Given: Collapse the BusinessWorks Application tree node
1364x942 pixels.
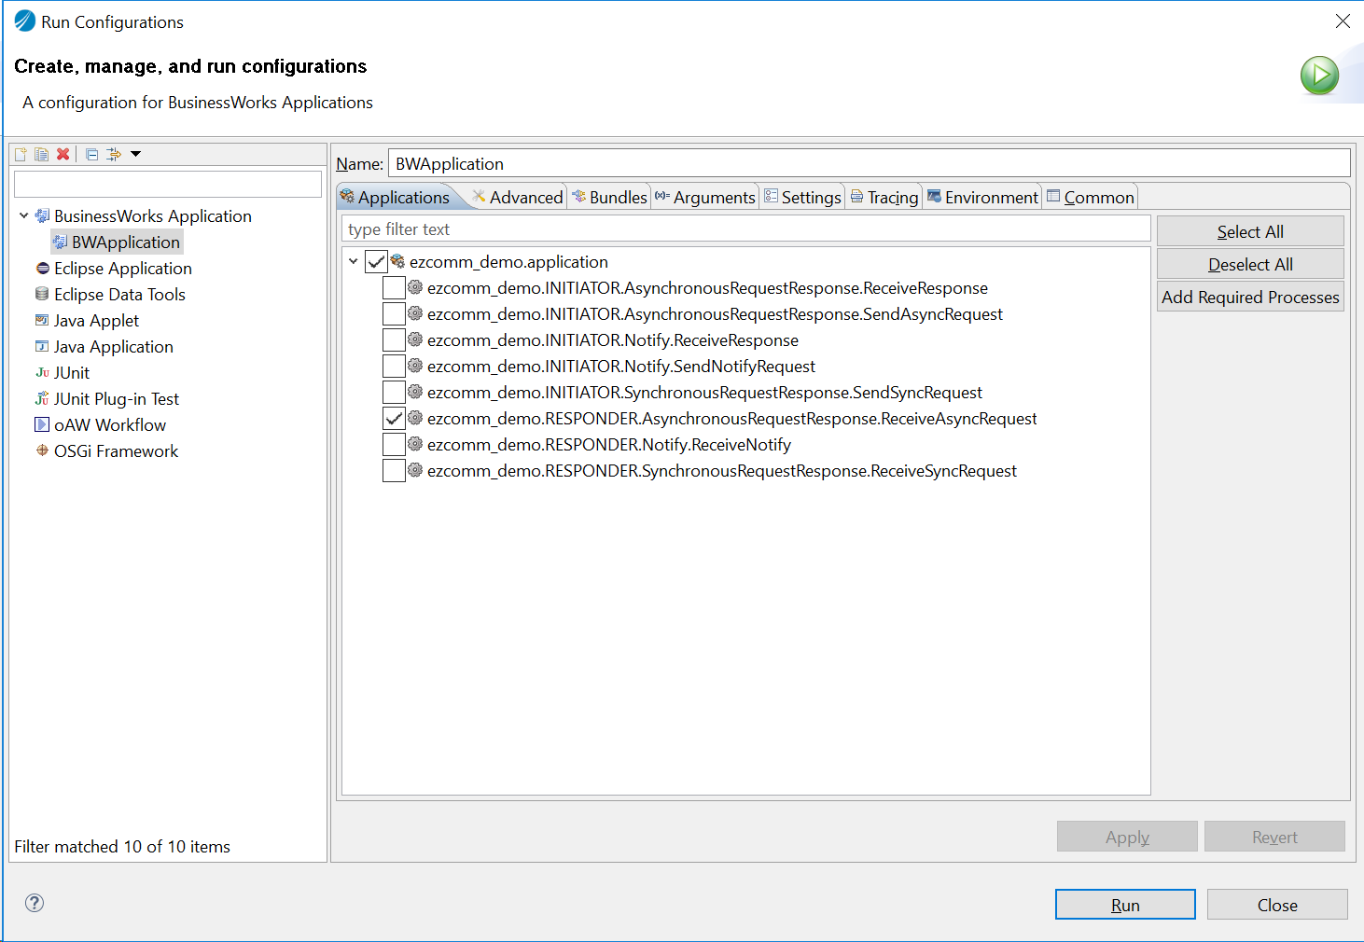Looking at the screenshot, I should pyautogui.click(x=23, y=216).
